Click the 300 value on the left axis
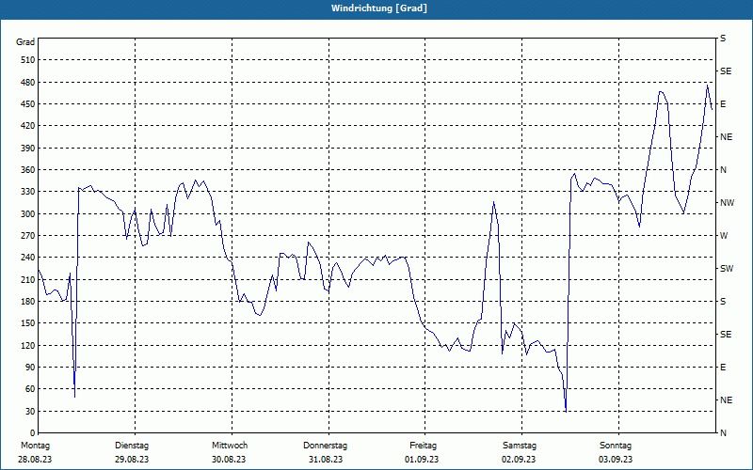The width and height of the screenshot is (753, 470). pos(28,213)
